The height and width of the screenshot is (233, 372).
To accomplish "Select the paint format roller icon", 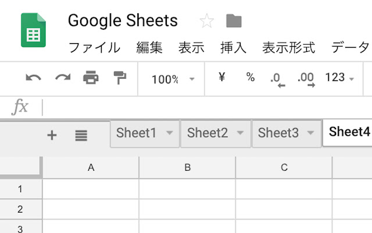I will pyautogui.click(x=120, y=78).
